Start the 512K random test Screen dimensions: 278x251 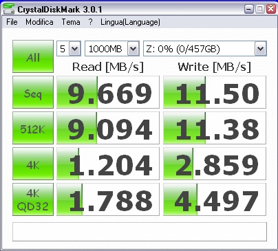tap(33, 128)
